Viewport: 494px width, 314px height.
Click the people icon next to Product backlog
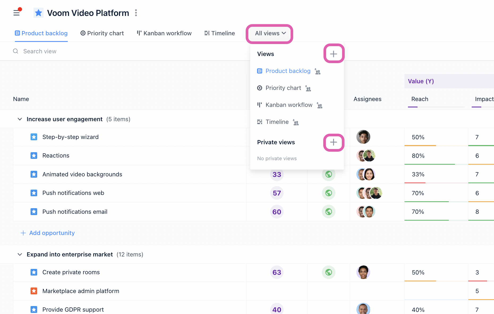click(317, 71)
